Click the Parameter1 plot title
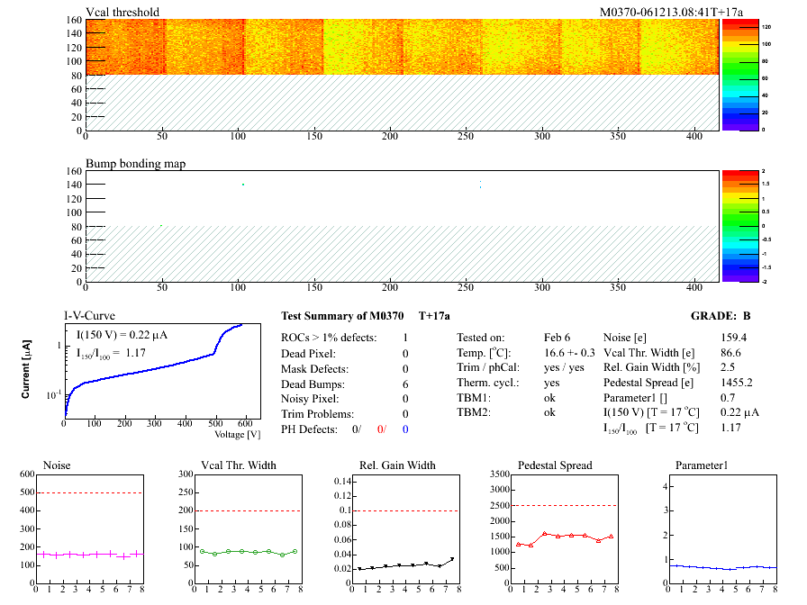This screenshot has width=807, height=605. pos(700,465)
